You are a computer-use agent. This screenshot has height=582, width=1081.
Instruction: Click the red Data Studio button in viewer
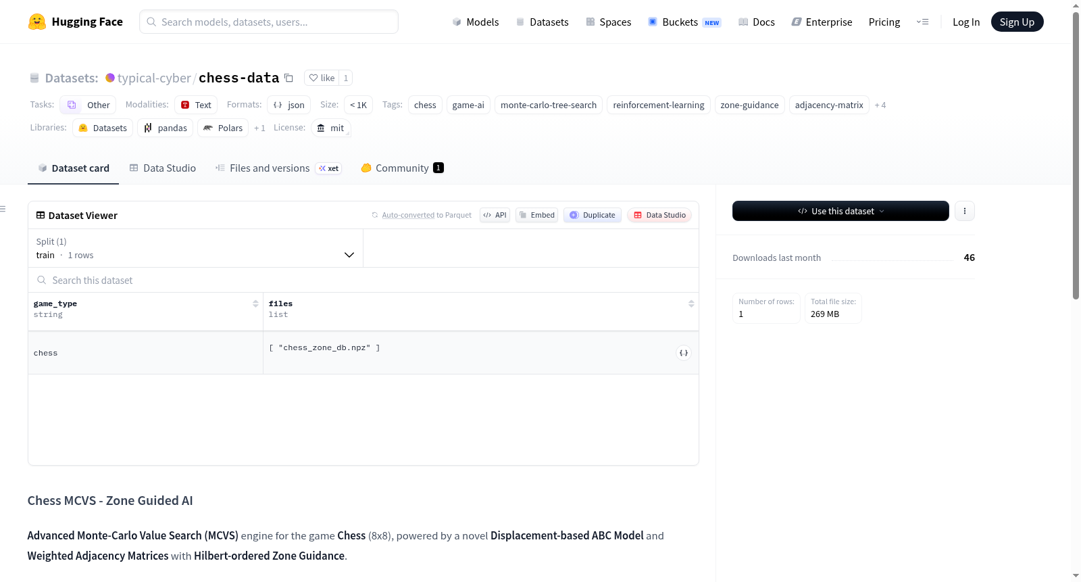[x=659, y=215]
